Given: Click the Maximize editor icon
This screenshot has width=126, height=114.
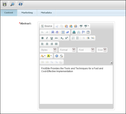Looking at the screenshot, I should click(x=57, y=56).
